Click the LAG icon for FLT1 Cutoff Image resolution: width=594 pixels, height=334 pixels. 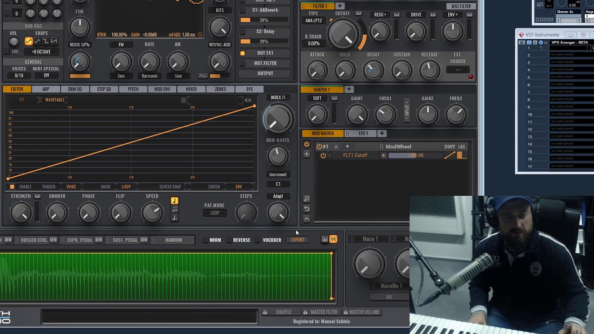461,155
